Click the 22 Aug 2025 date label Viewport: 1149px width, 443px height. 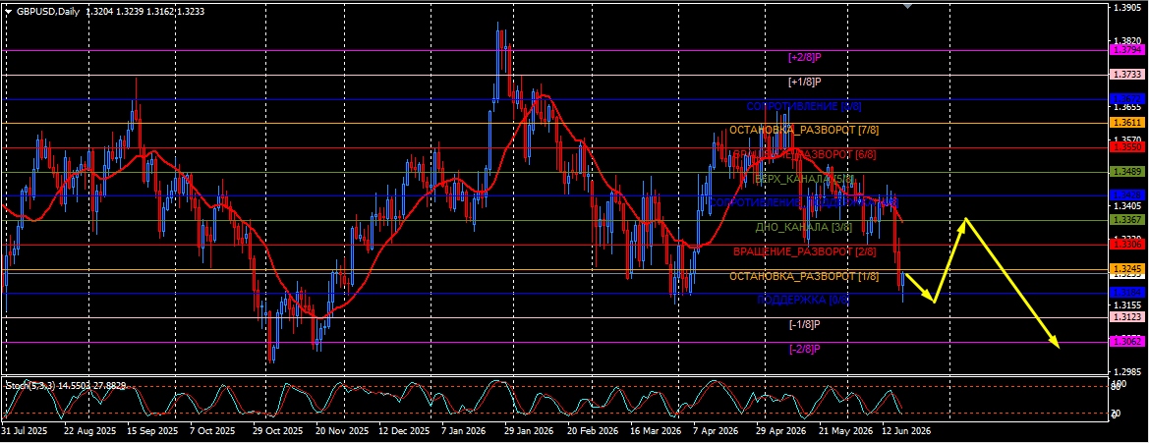point(89,431)
